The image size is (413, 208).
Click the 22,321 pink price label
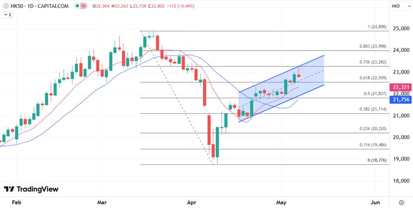401,87
